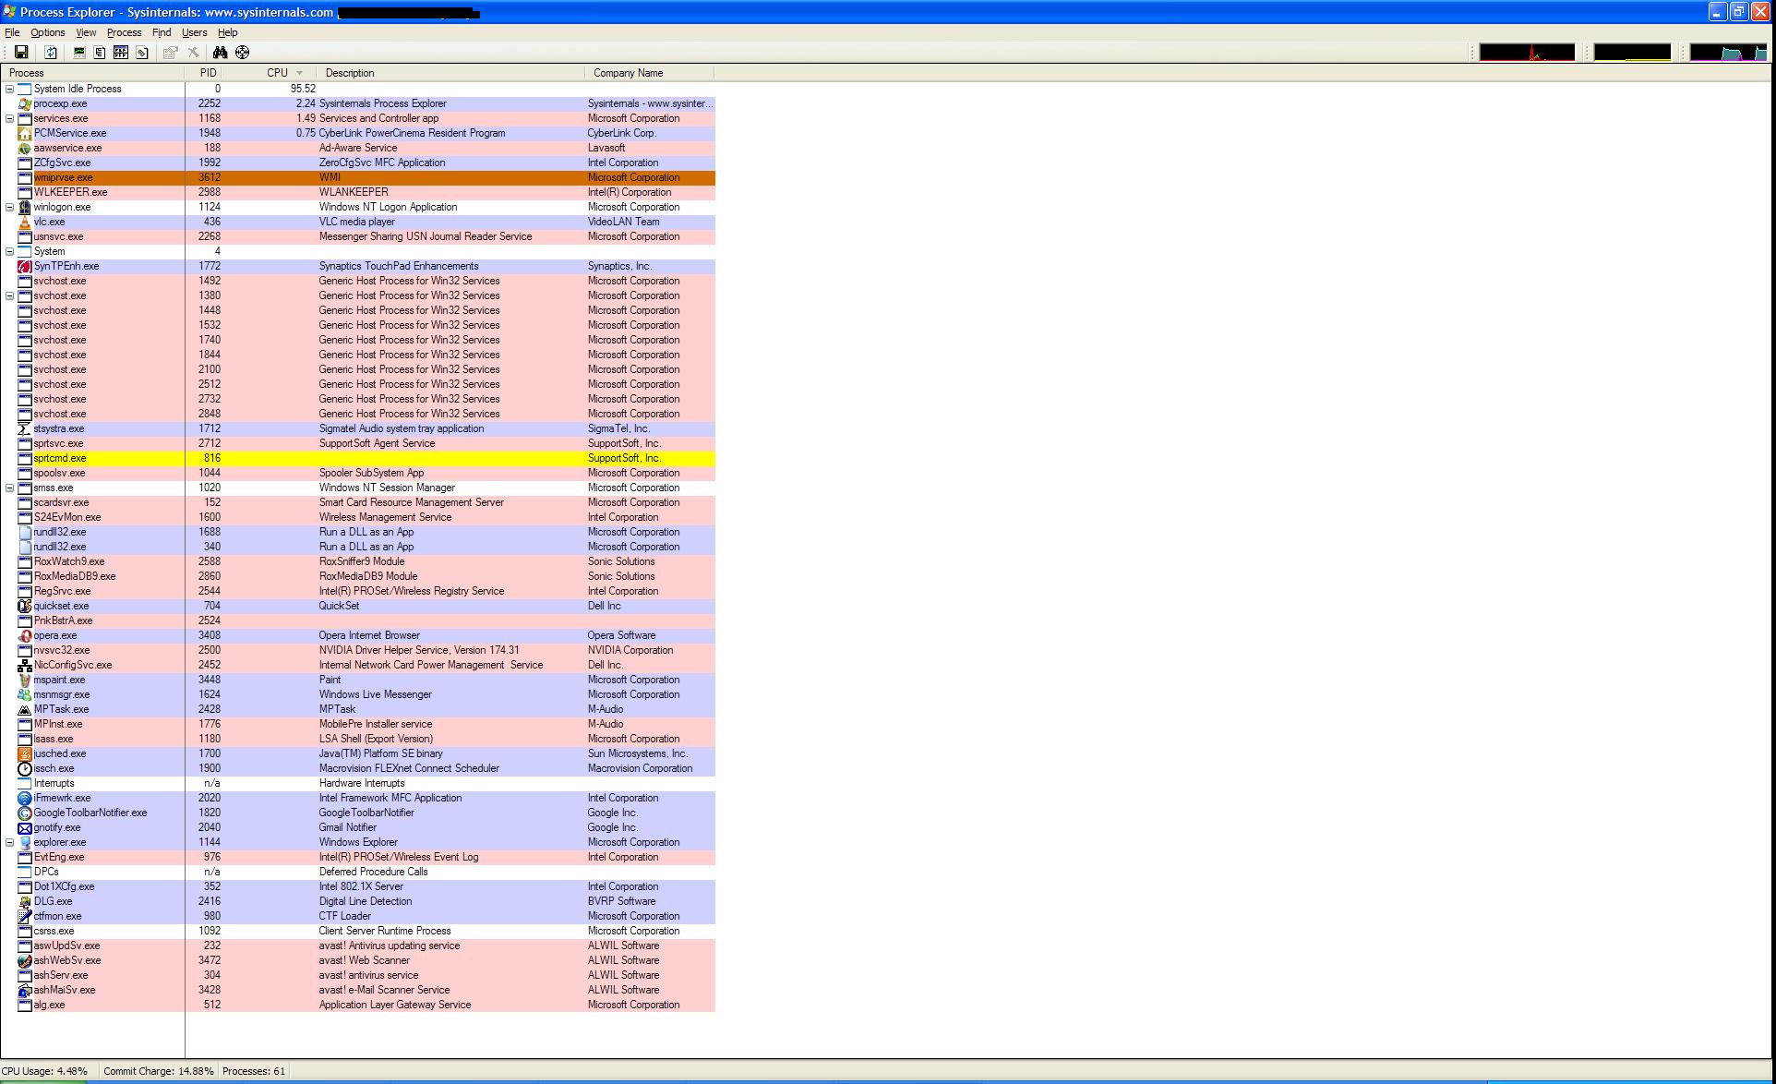Screen dimensions: 1776x1084
Task: Open the File menu
Action: point(12,32)
